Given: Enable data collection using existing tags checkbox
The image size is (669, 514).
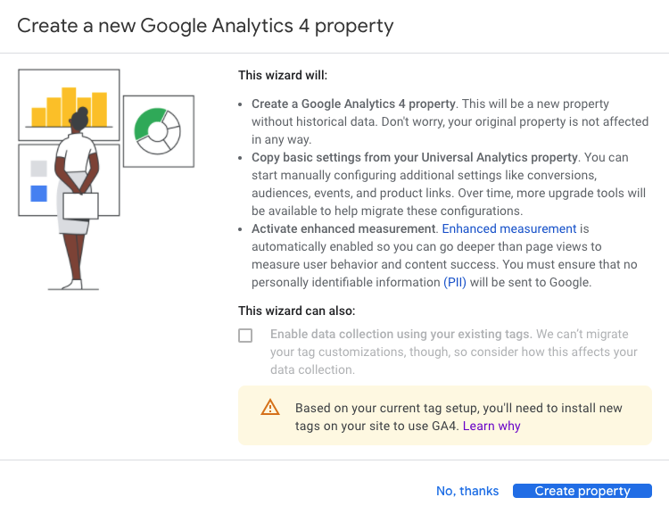Looking at the screenshot, I should 245,336.
